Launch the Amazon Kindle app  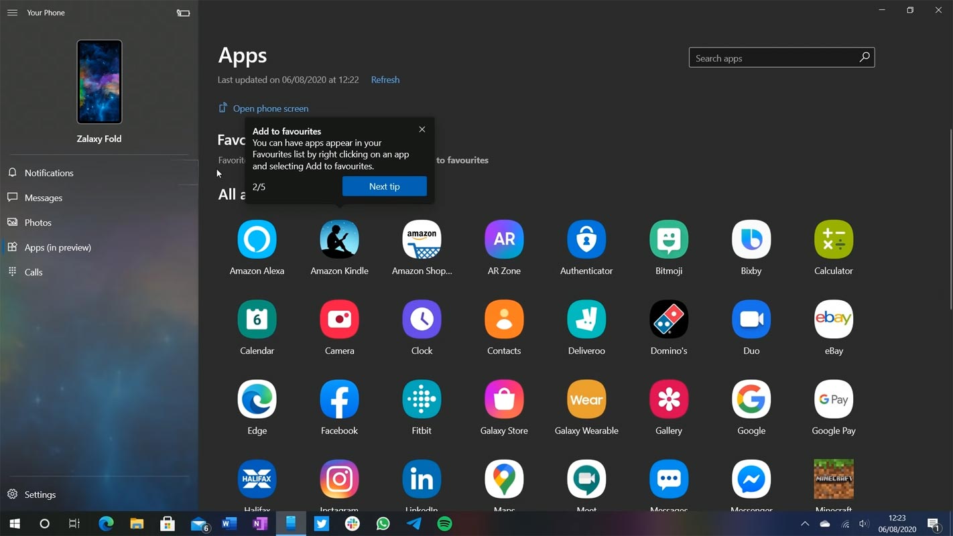point(339,240)
